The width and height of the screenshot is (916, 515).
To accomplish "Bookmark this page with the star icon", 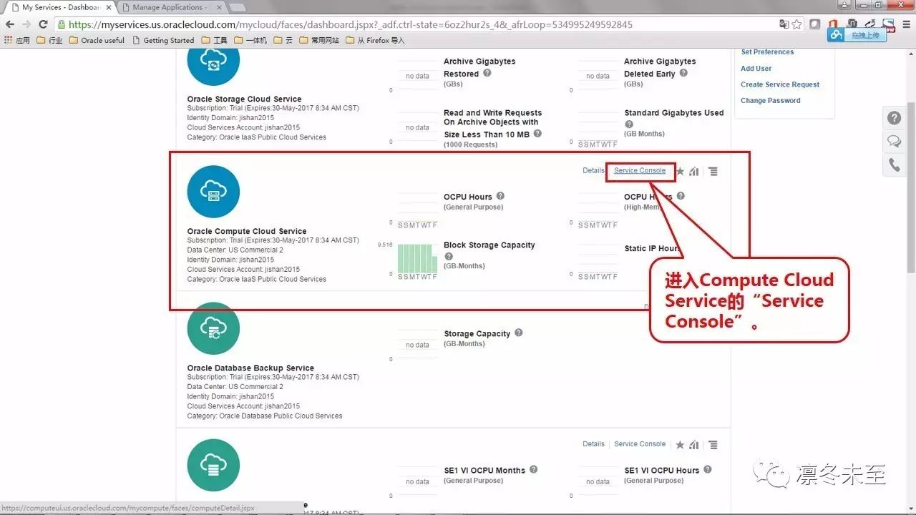I will [797, 24].
